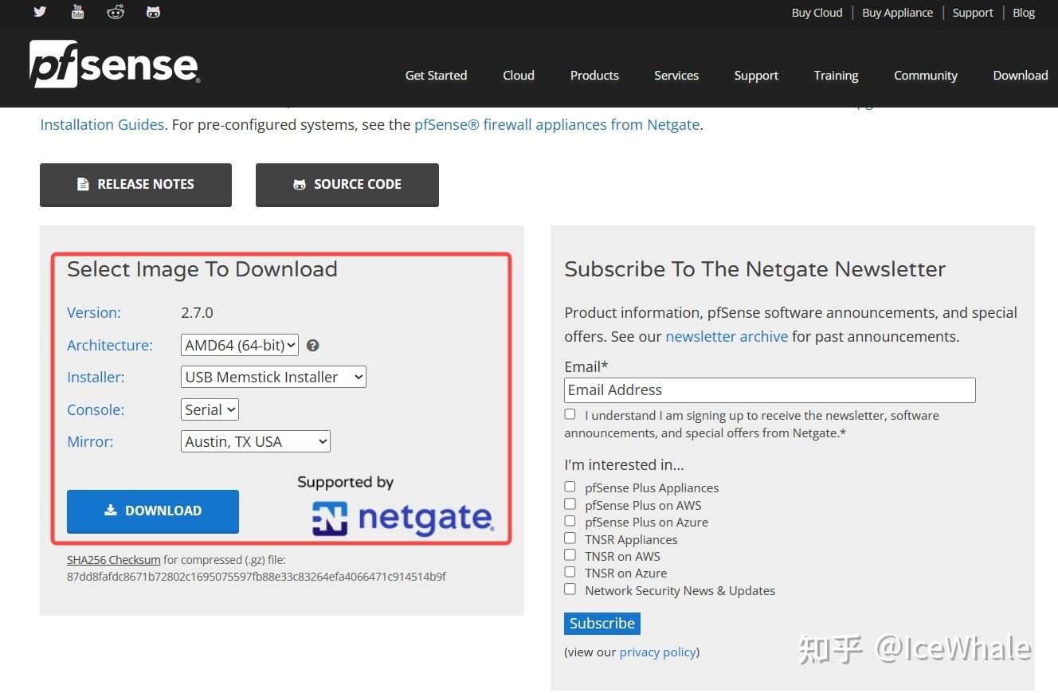Open the Products menu
Image resolution: width=1058 pixels, height=693 pixels.
point(594,75)
